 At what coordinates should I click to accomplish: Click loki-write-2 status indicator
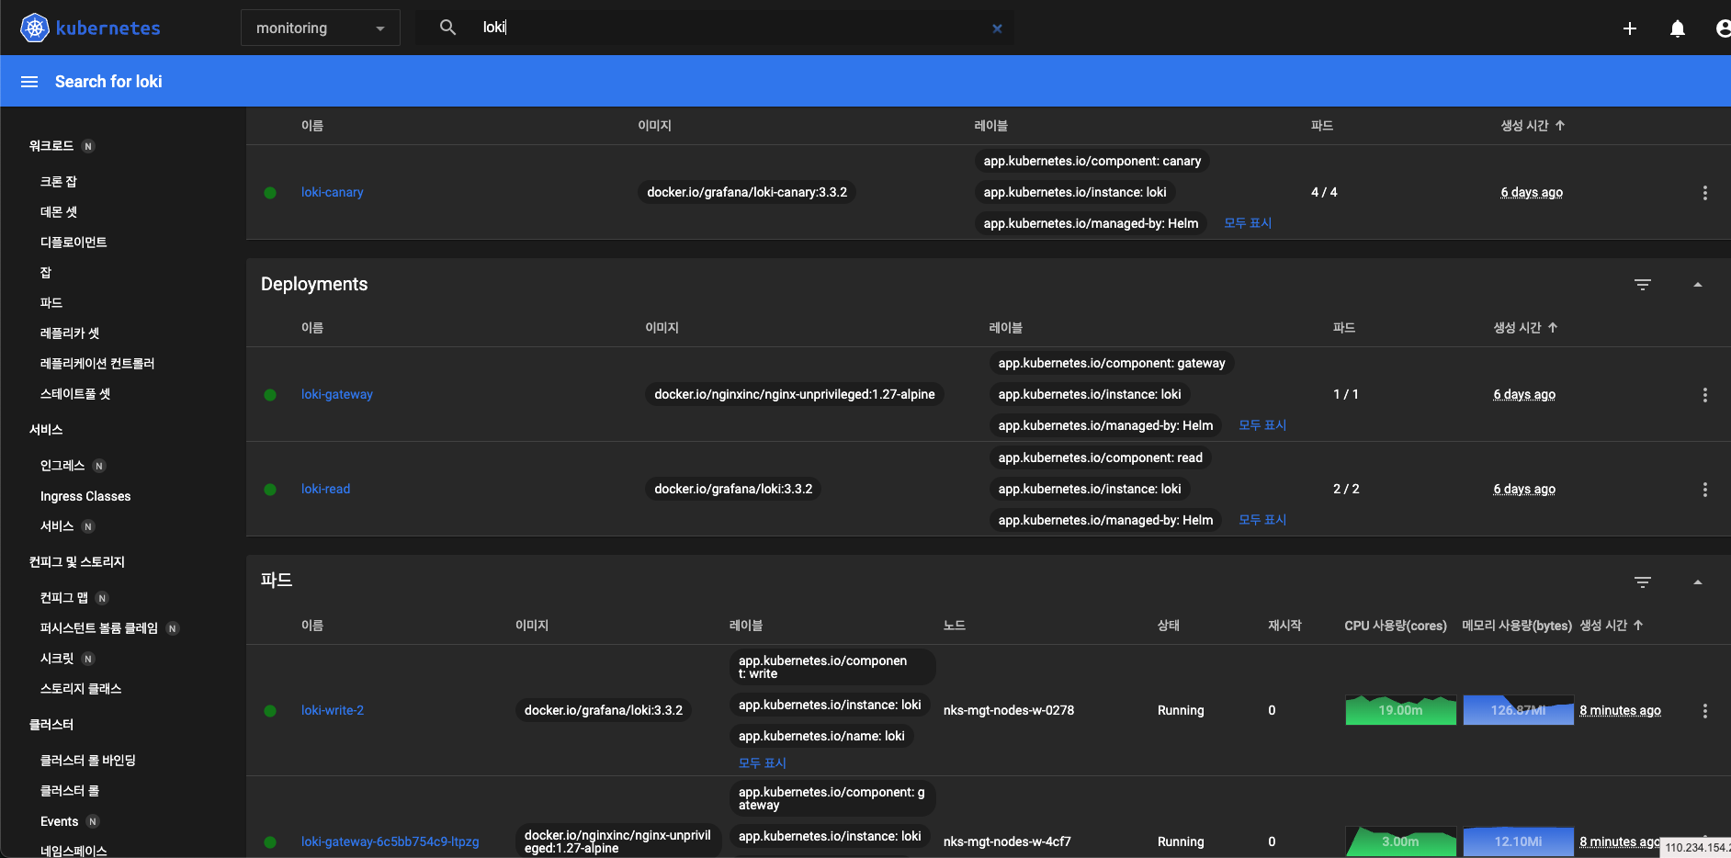(x=270, y=711)
